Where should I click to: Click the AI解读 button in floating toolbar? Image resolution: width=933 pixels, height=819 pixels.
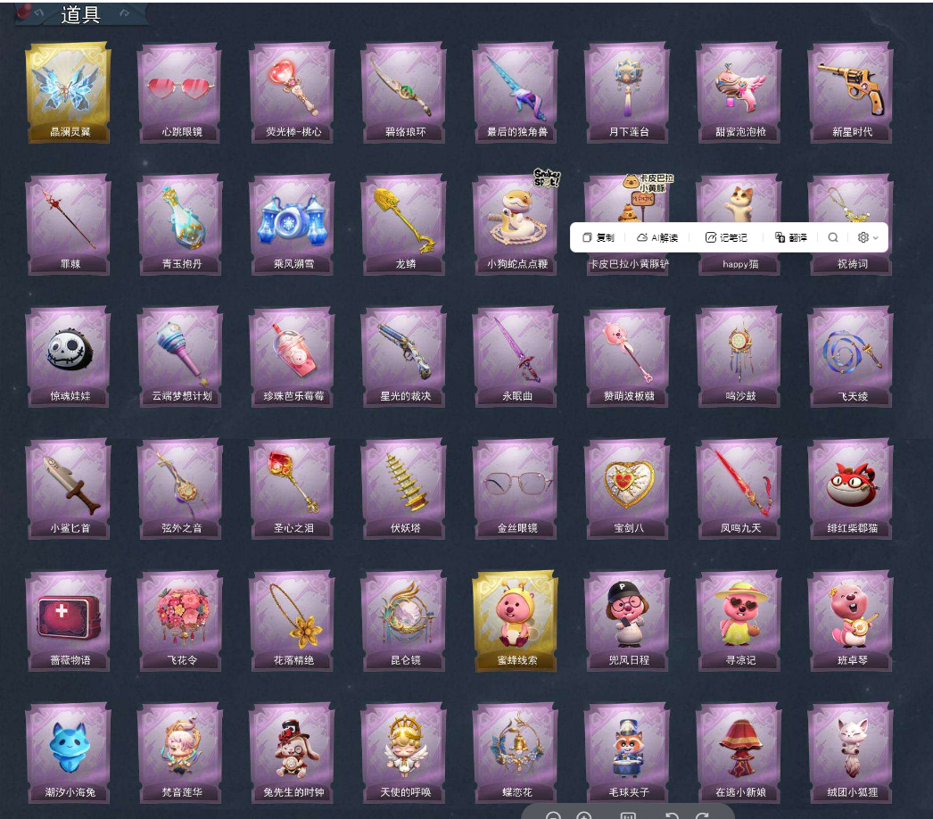pyautogui.click(x=657, y=237)
